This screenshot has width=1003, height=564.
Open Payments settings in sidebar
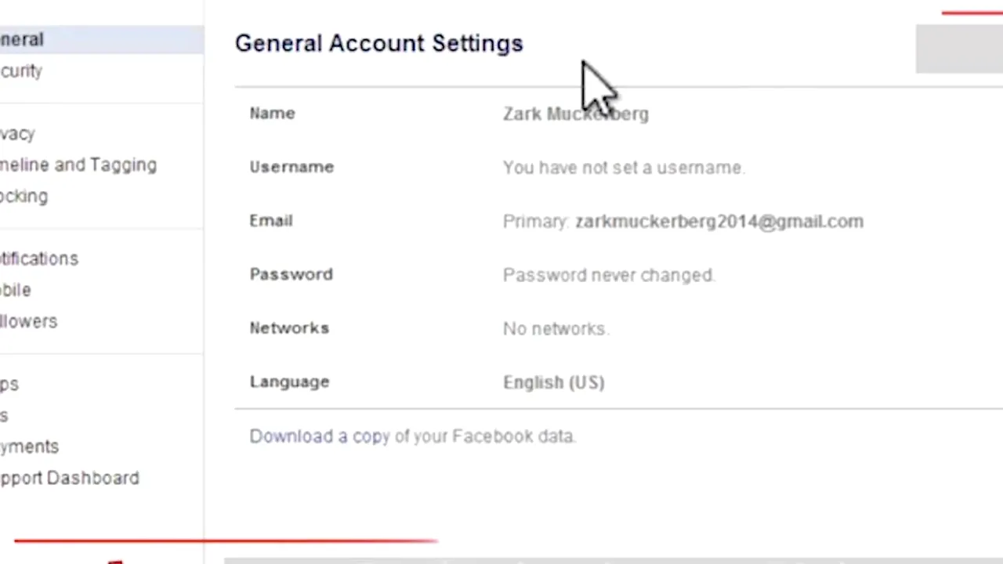(30, 447)
